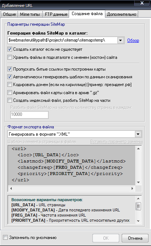The width and height of the screenshot is (151, 246).
Task: Check Создать индексный файл option
Action: [10, 100]
